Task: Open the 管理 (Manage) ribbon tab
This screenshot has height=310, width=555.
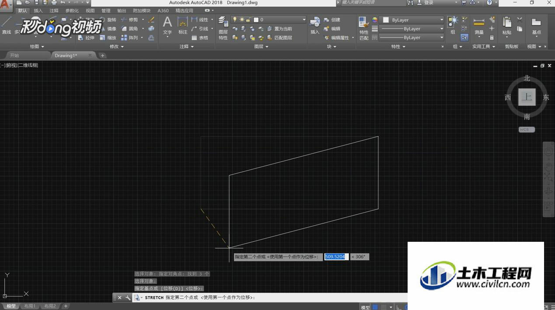Action: 106,10
